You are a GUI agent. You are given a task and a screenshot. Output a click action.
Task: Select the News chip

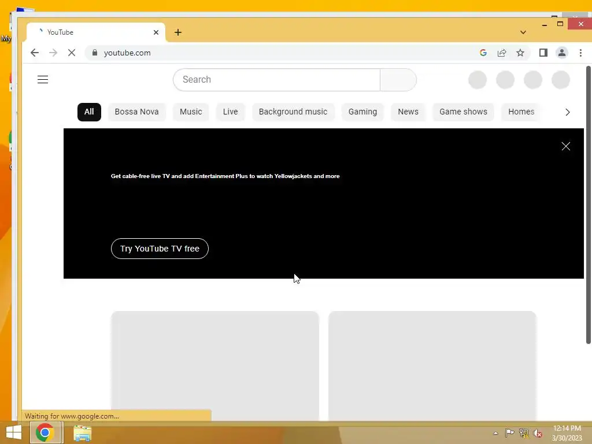point(408,112)
